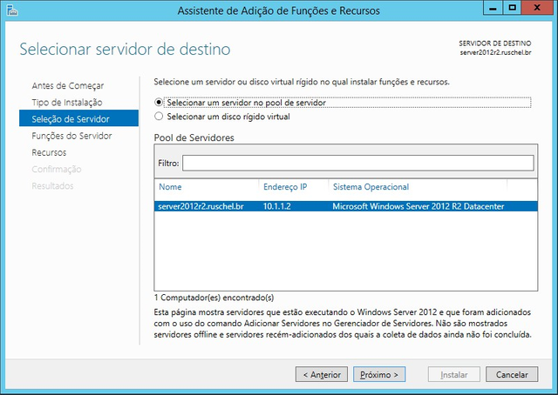Image resolution: width=558 pixels, height=395 pixels.
Task: Continue with the Próximo button
Action: pos(379,374)
